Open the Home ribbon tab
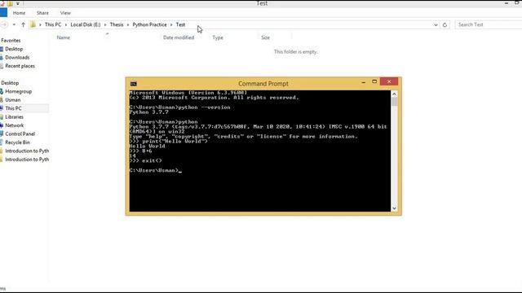 coord(19,13)
